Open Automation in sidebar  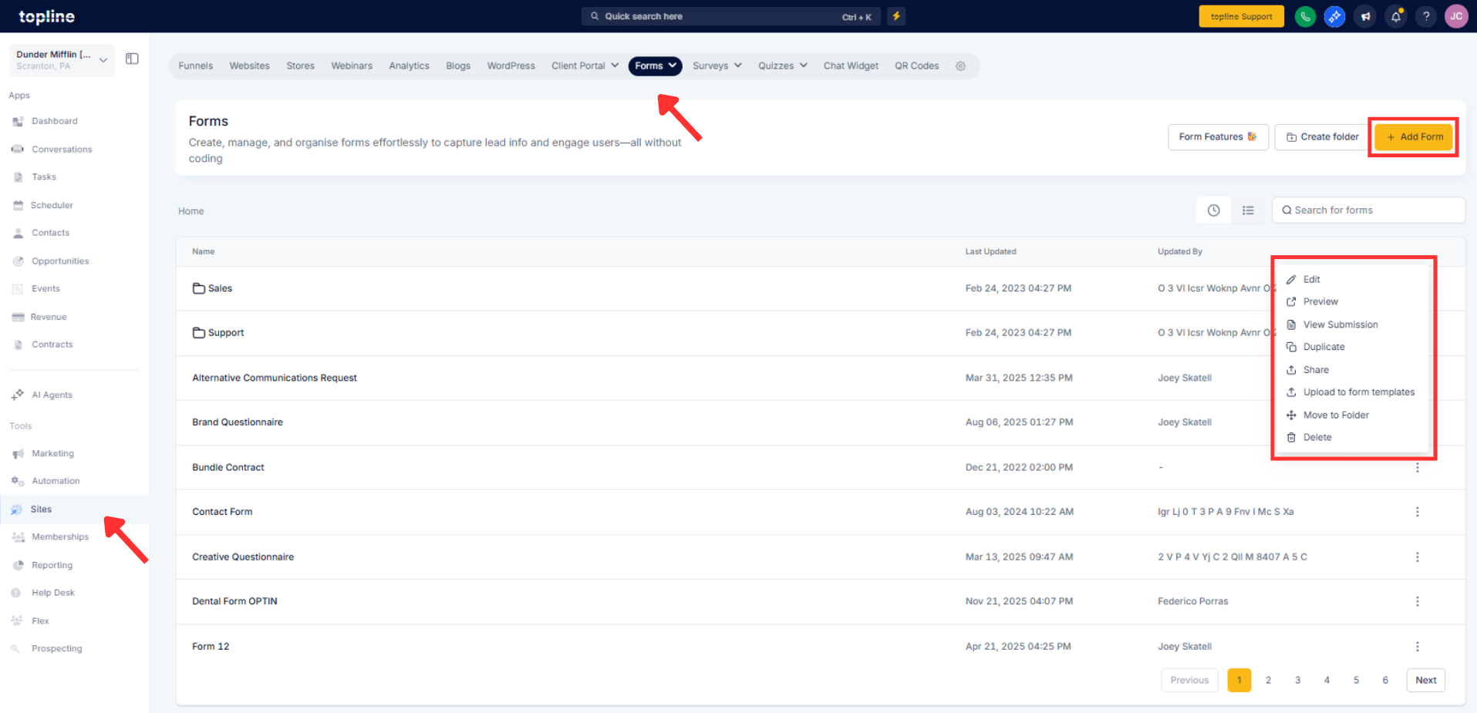click(x=56, y=481)
